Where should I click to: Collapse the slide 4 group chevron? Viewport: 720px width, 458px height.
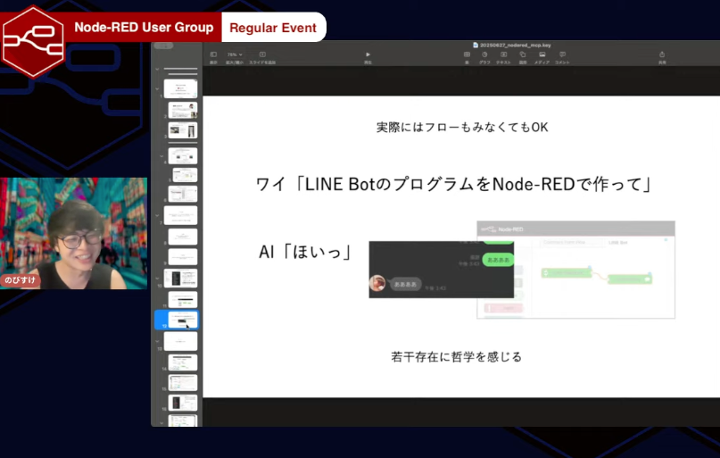(161, 156)
